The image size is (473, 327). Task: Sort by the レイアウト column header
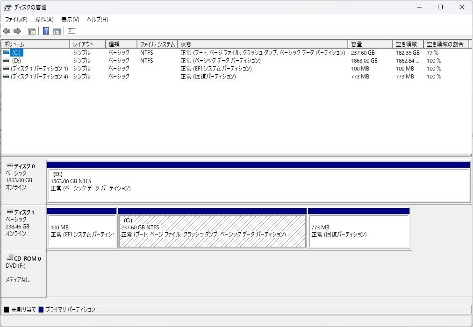[x=87, y=44]
